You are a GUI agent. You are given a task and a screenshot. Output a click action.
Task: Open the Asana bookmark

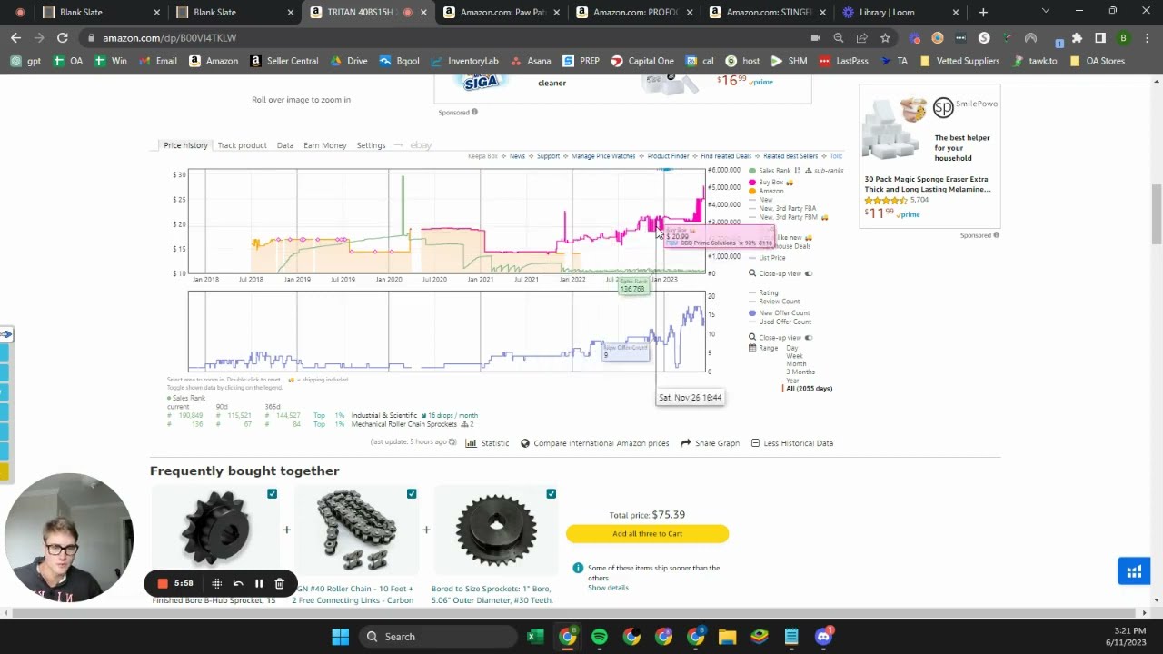coord(530,61)
